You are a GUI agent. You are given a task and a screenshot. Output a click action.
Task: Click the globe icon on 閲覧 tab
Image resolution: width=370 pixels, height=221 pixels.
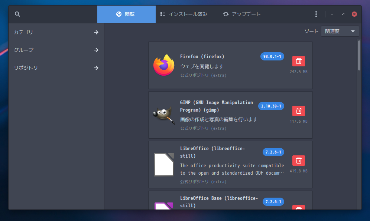pyautogui.click(x=119, y=14)
